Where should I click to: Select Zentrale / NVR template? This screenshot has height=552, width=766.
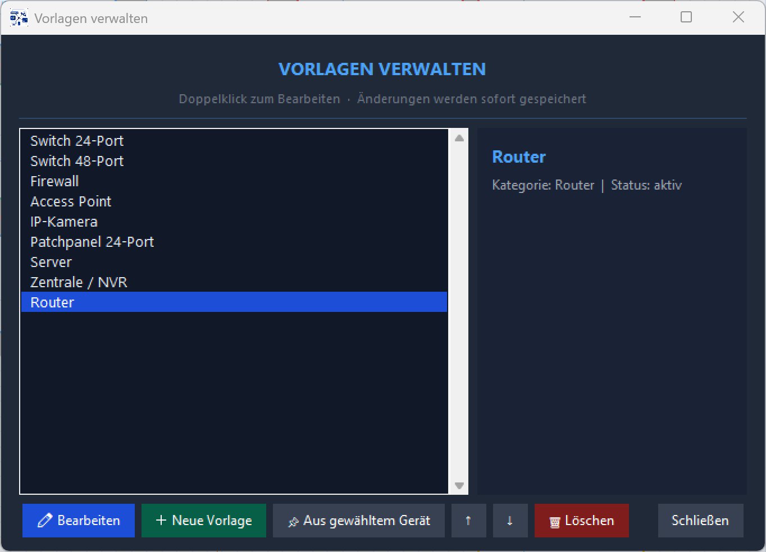[234, 282]
